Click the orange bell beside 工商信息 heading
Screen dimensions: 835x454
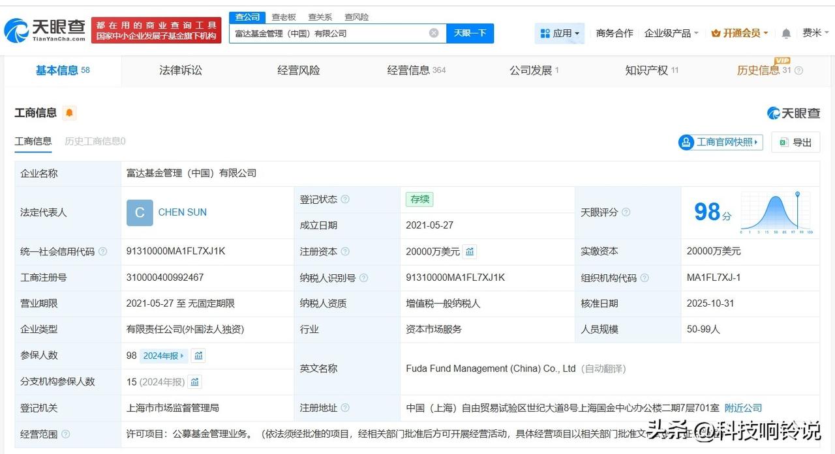pos(69,113)
